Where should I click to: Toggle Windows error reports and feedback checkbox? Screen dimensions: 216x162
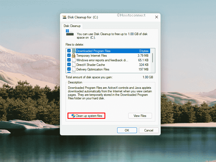69,60
